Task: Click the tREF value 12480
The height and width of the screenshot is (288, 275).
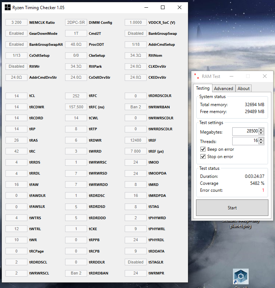Action: tap(136, 140)
